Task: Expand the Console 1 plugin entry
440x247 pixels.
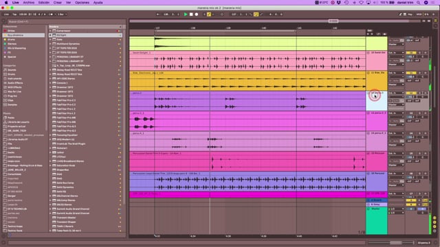Action: coord(50,83)
